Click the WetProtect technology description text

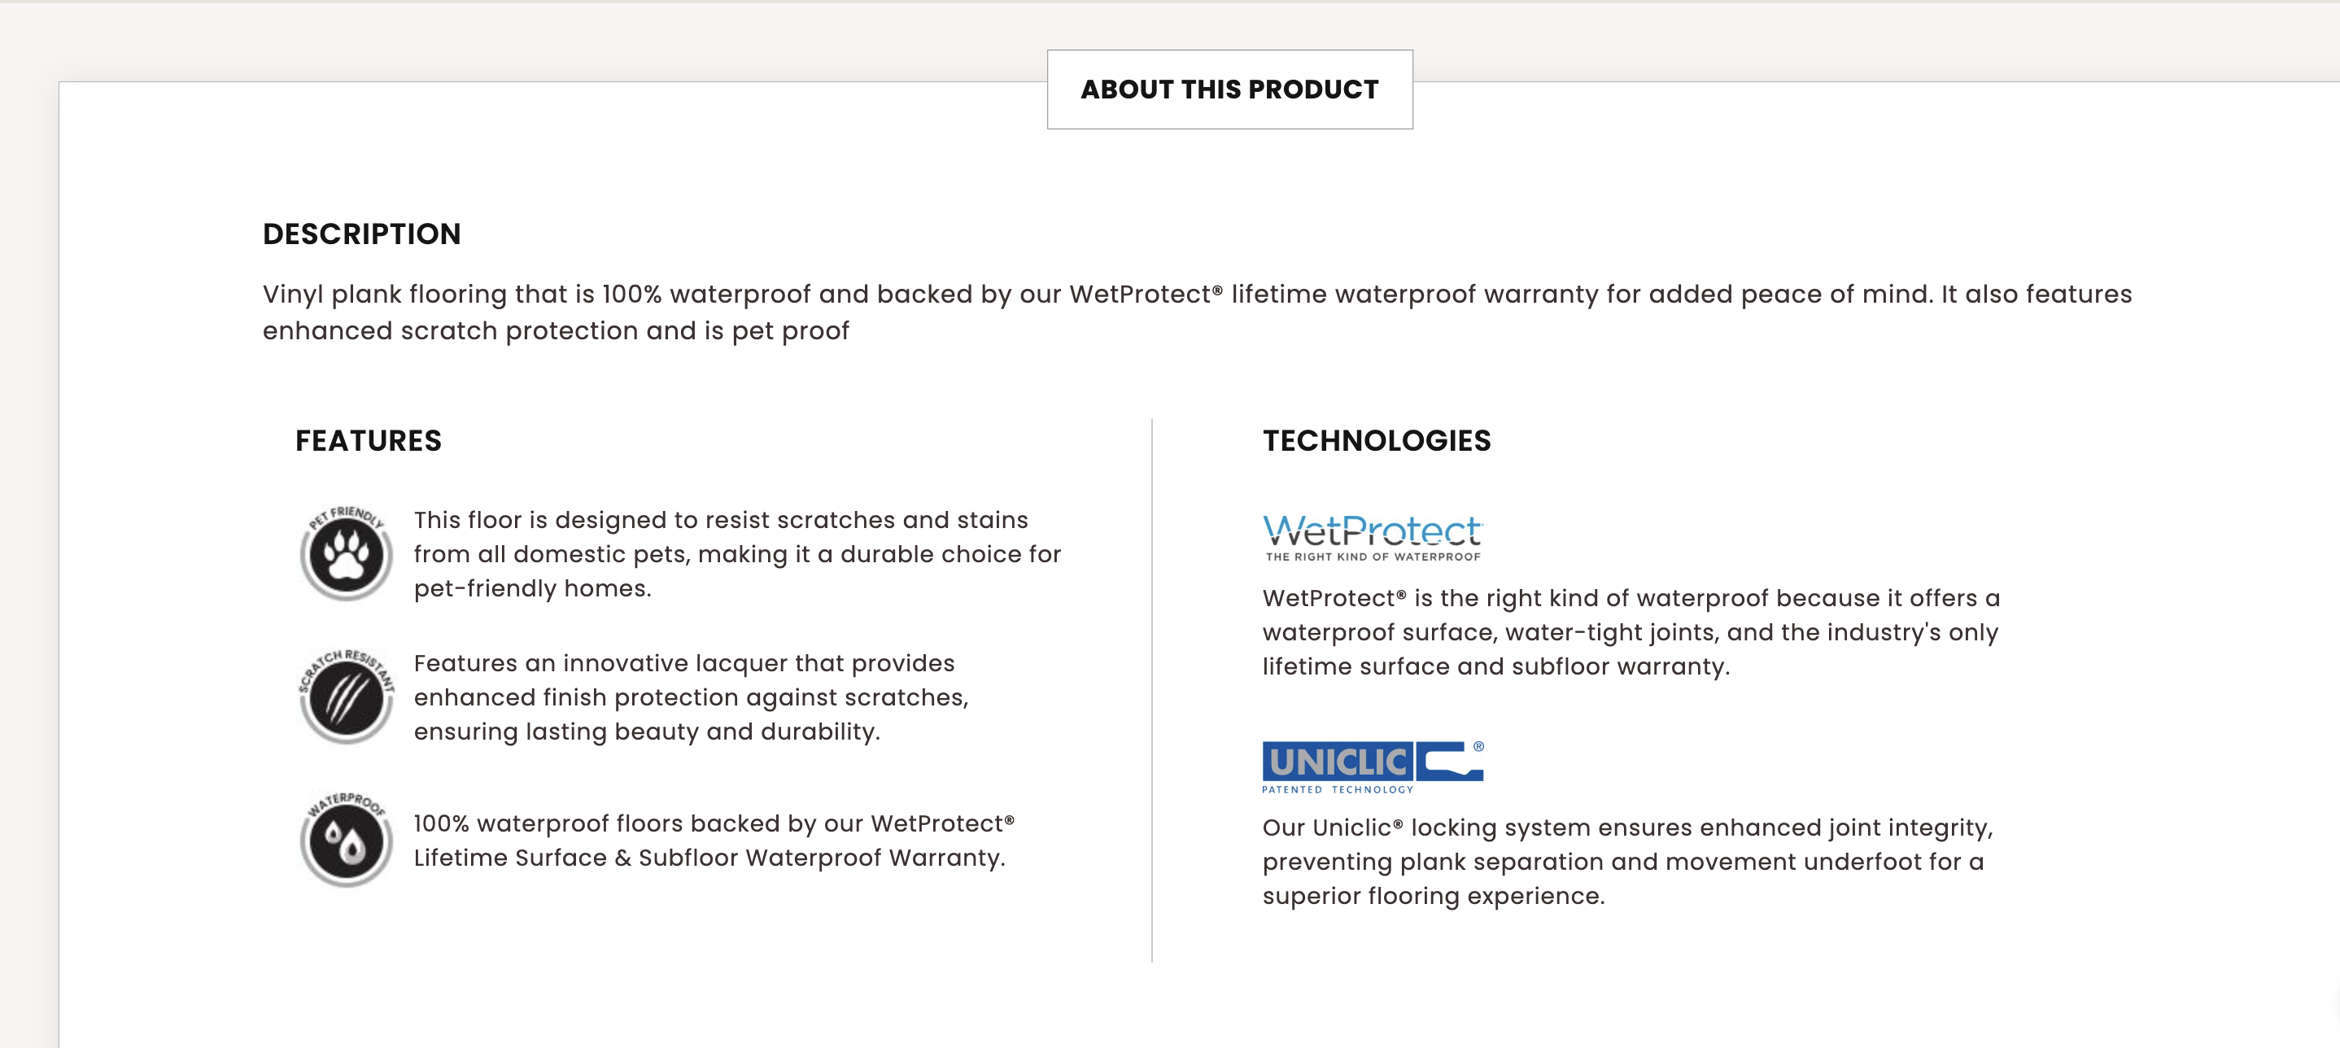click(1631, 632)
